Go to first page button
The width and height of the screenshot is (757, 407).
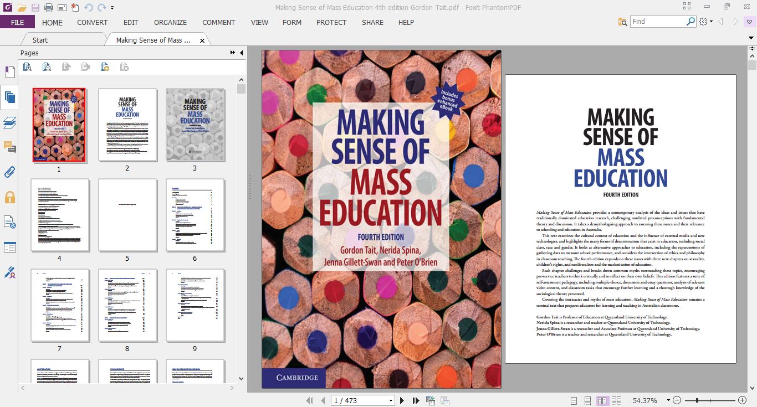pos(310,400)
